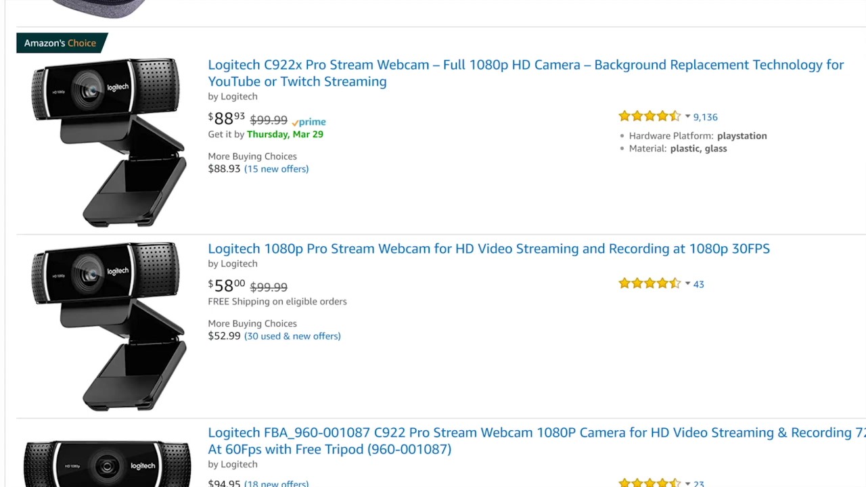Click second Logitech webcam product image
866x487 pixels.
108,326
